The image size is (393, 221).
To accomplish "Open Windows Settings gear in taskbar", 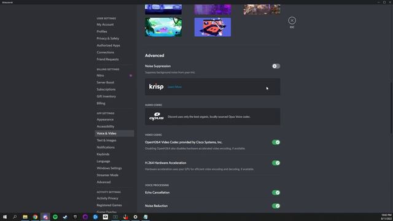I will click(135, 217).
